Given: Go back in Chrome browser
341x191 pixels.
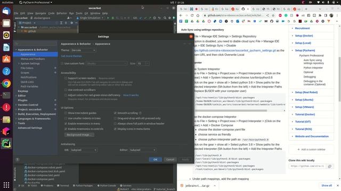Looking at the screenshot, I should (181, 15).
